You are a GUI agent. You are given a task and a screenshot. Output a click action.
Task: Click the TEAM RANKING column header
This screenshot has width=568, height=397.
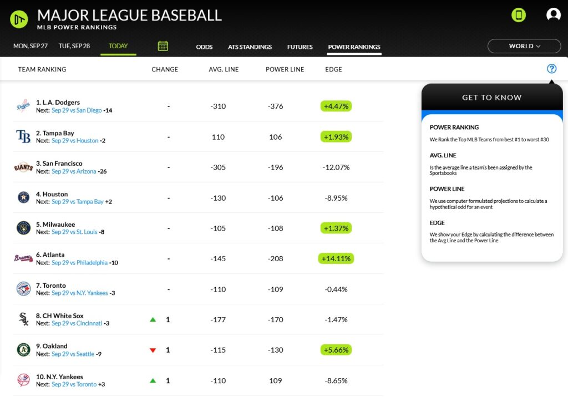(x=42, y=69)
